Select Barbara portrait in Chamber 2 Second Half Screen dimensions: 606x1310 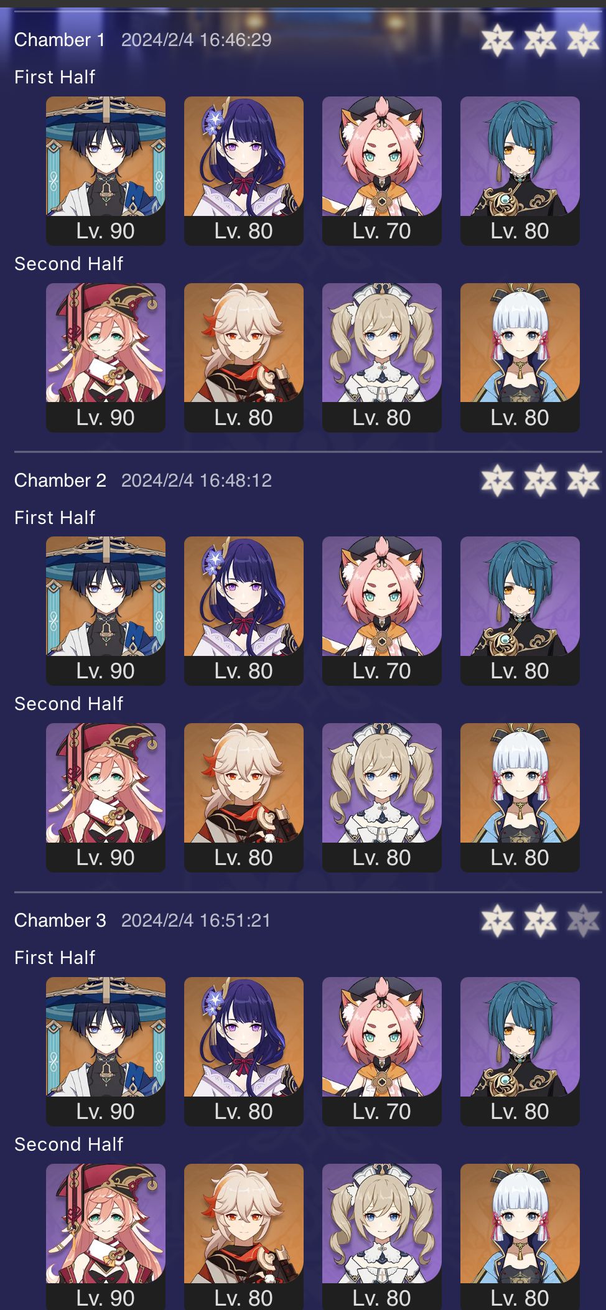click(382, 797)
